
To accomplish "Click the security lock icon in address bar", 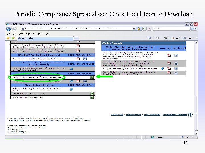I will click(x=138, y=29).
